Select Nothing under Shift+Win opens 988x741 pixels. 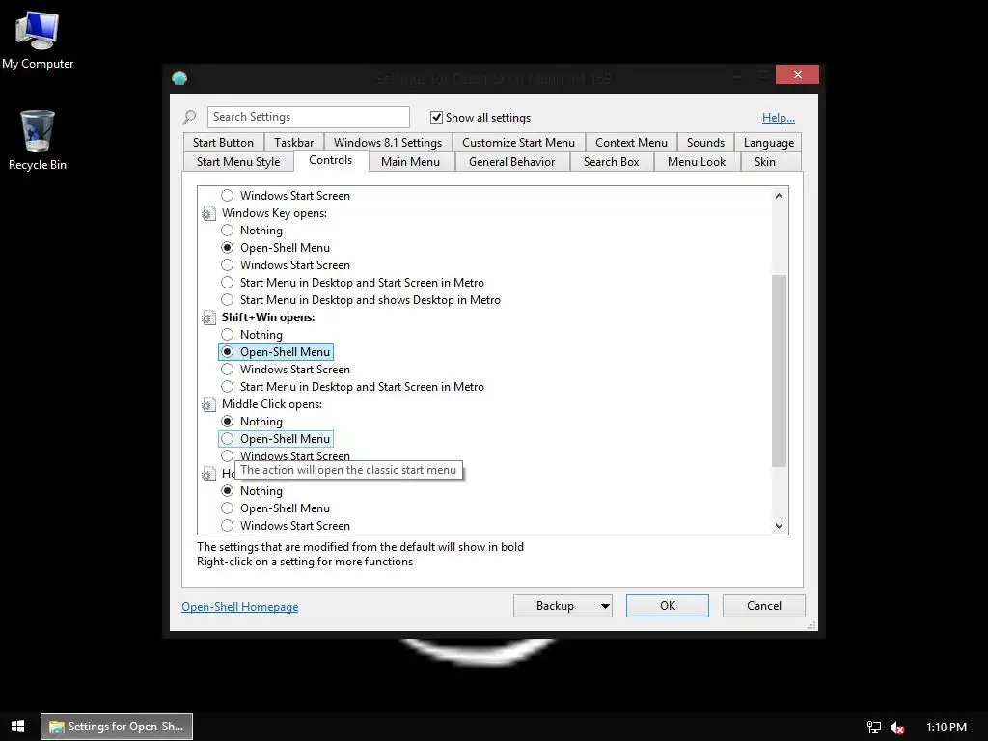point(228,335)
